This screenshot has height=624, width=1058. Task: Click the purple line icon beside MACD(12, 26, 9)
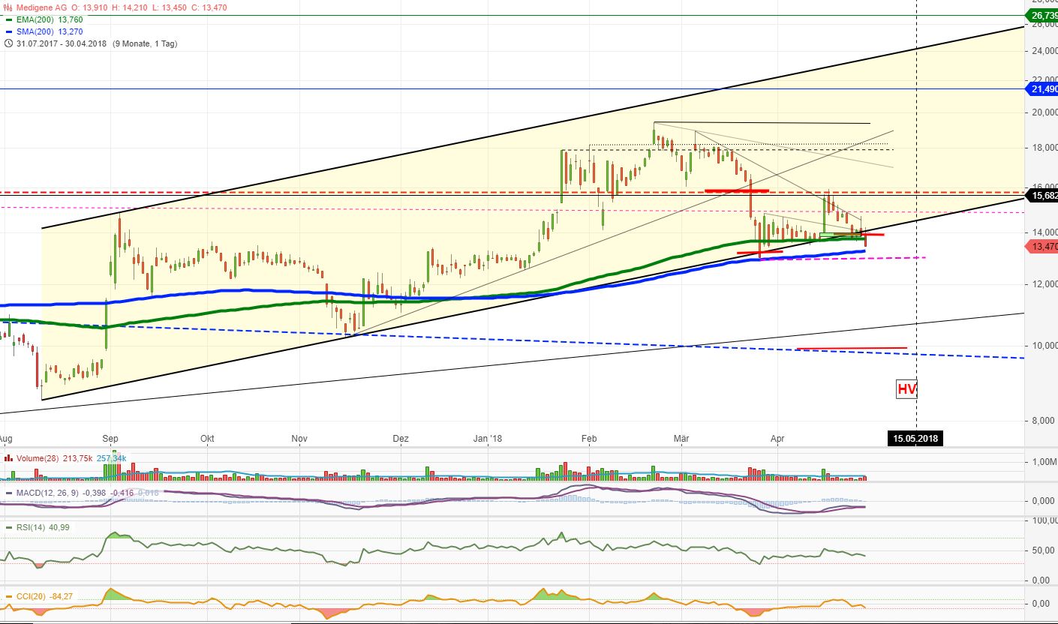click(9, 493)
